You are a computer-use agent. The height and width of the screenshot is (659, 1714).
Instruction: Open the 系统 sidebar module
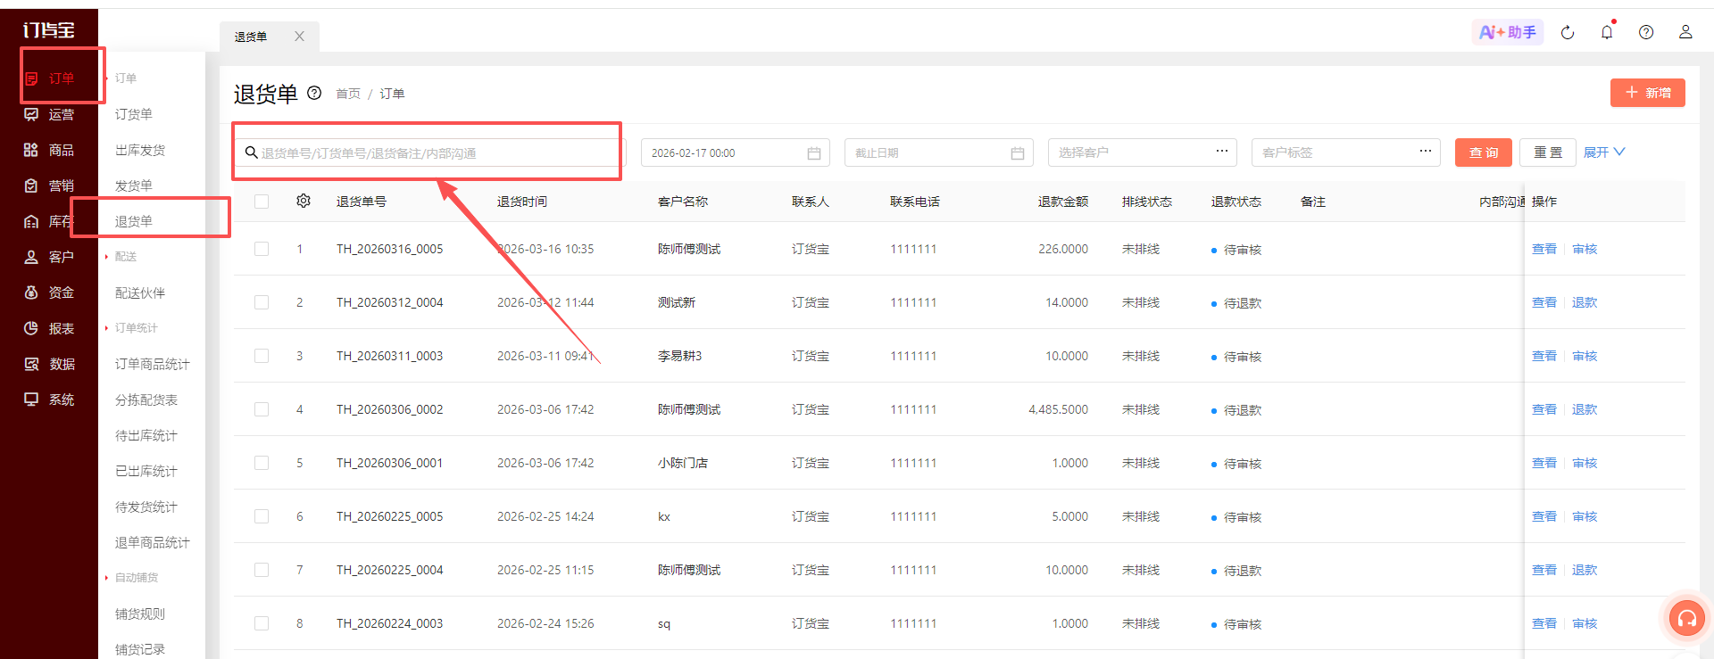50,400
